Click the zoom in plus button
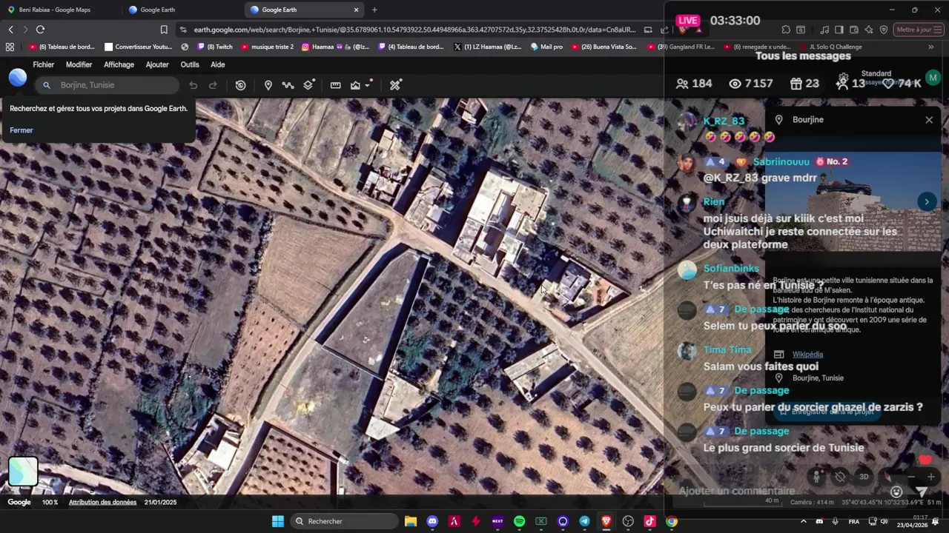 (x=931, y=477)
